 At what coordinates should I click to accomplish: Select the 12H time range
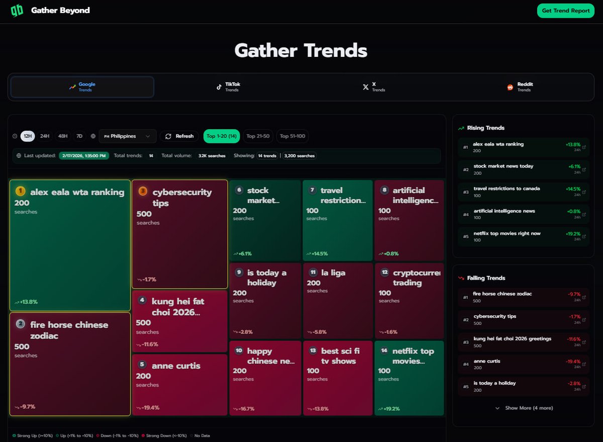(x=28, y=136)
